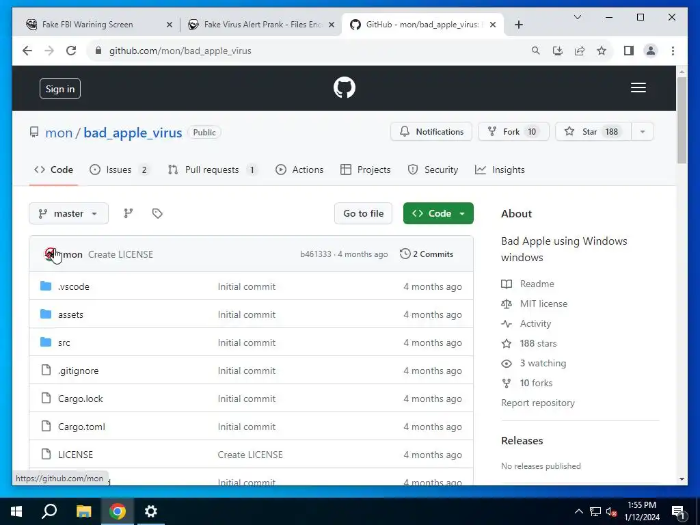
Task: Show hidden system tray icons
Action: coord(578,511)
